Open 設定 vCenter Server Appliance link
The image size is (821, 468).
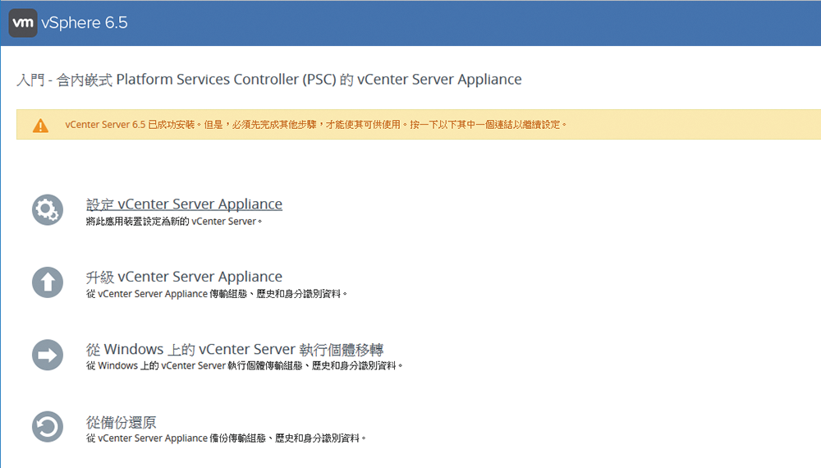(184, 204)
